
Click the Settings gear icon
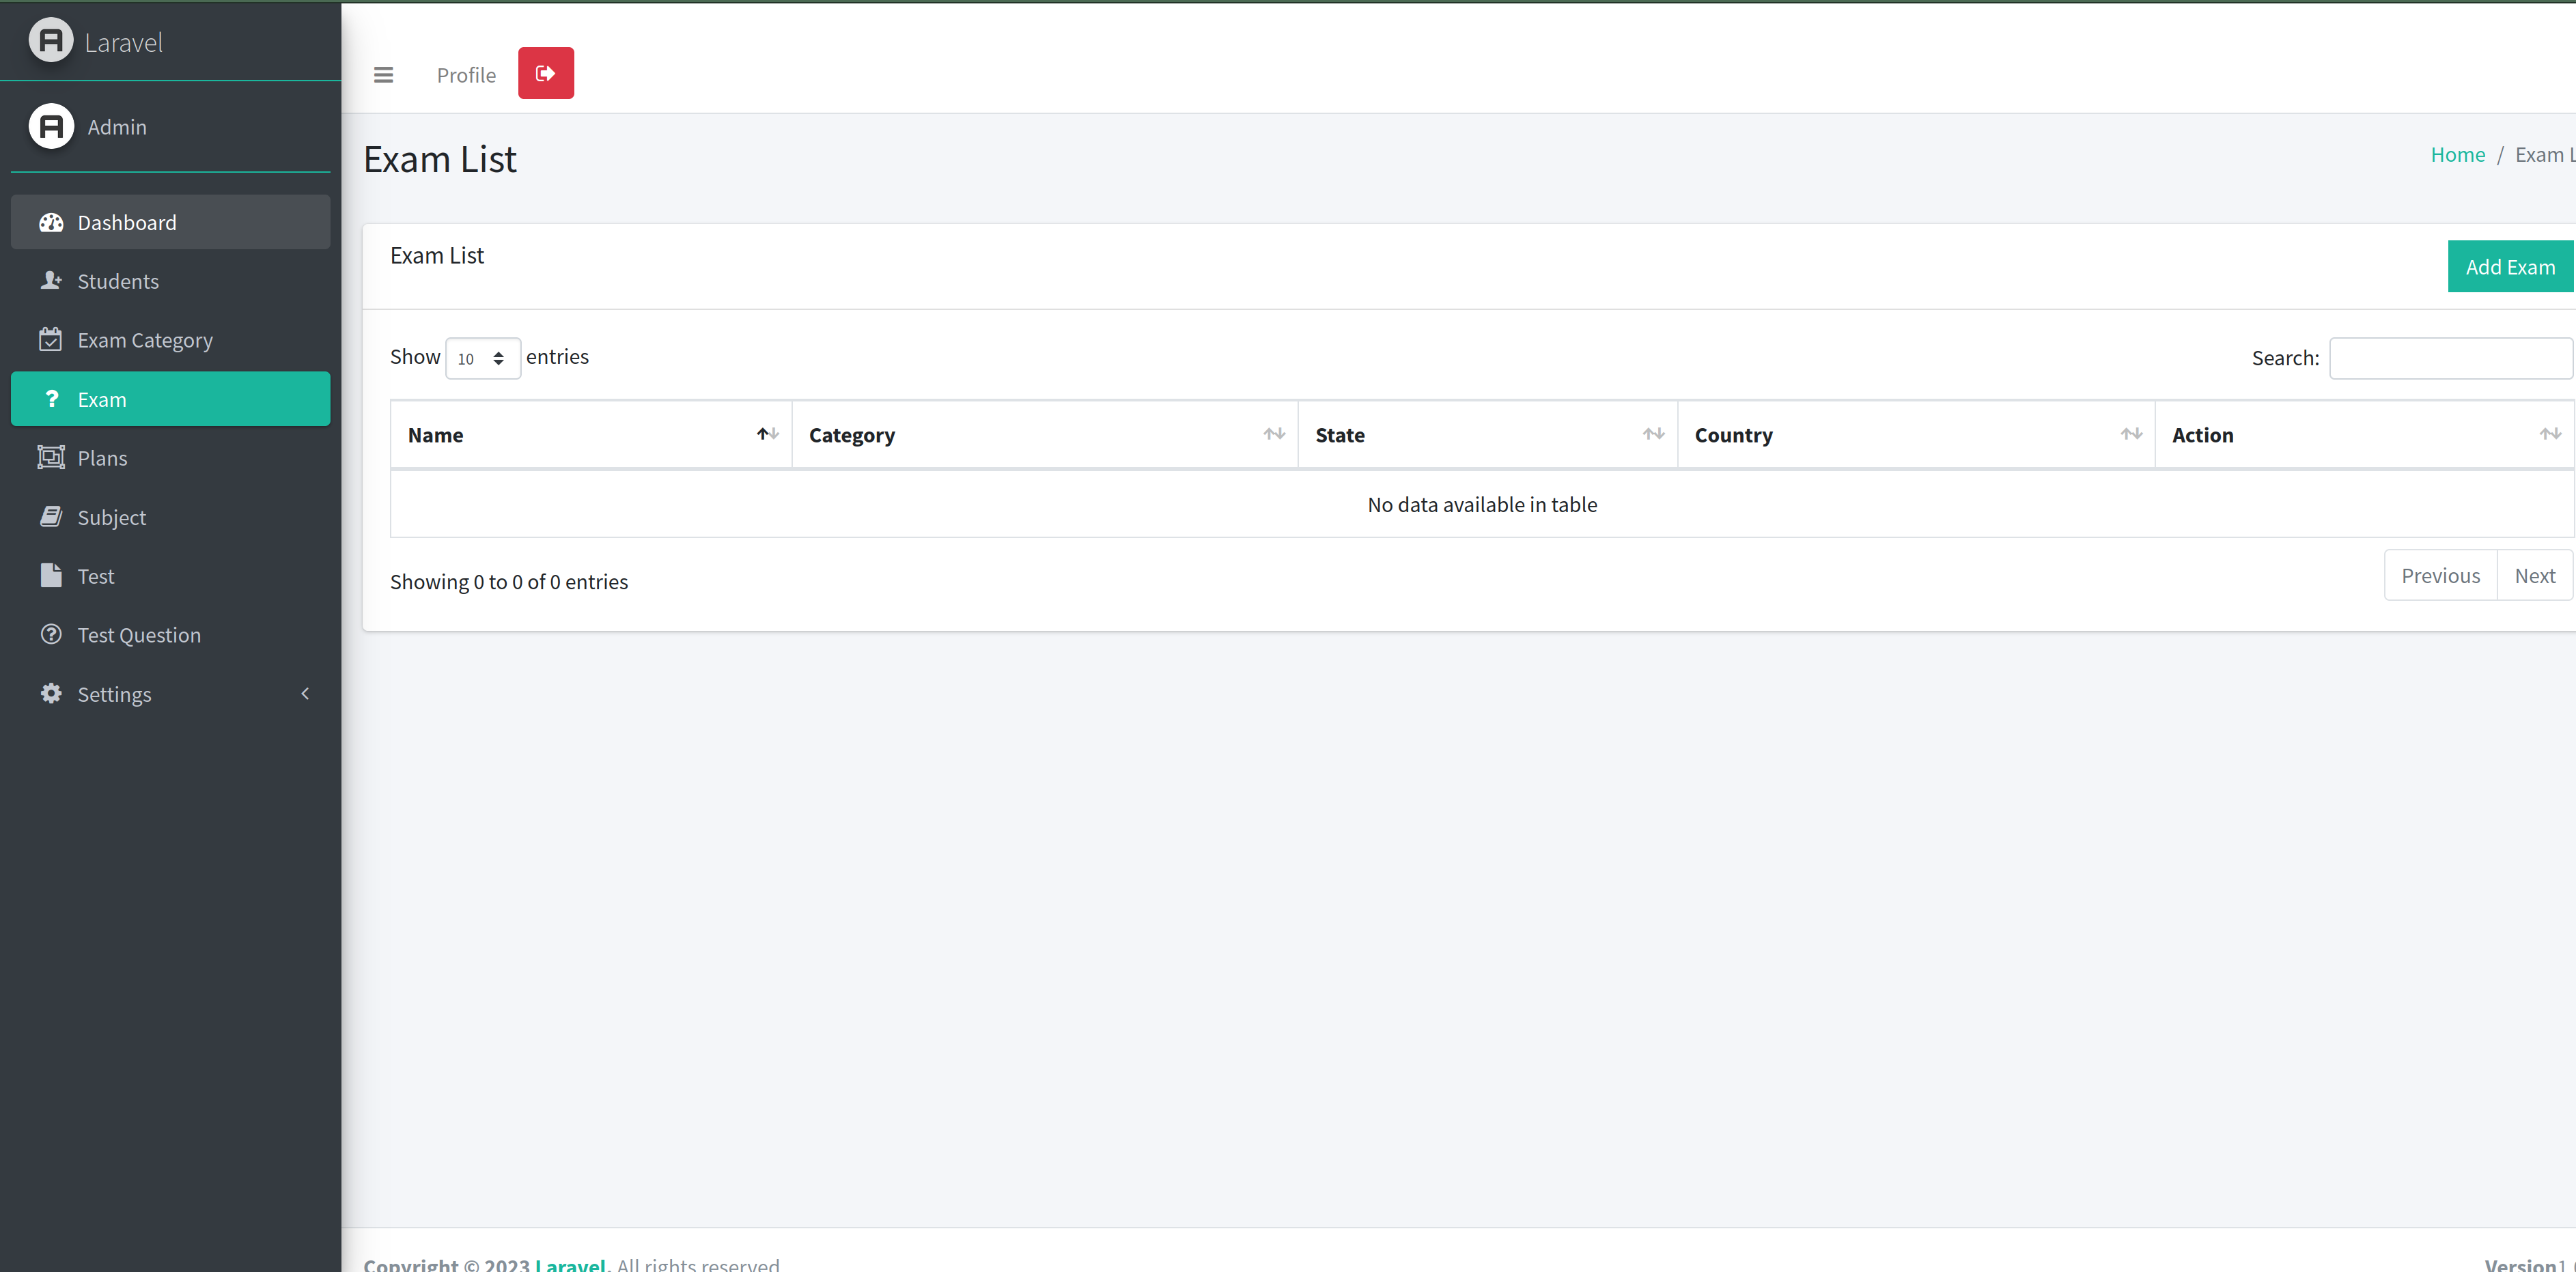tap(51, 694)
